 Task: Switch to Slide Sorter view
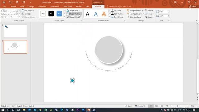(156, 106)
